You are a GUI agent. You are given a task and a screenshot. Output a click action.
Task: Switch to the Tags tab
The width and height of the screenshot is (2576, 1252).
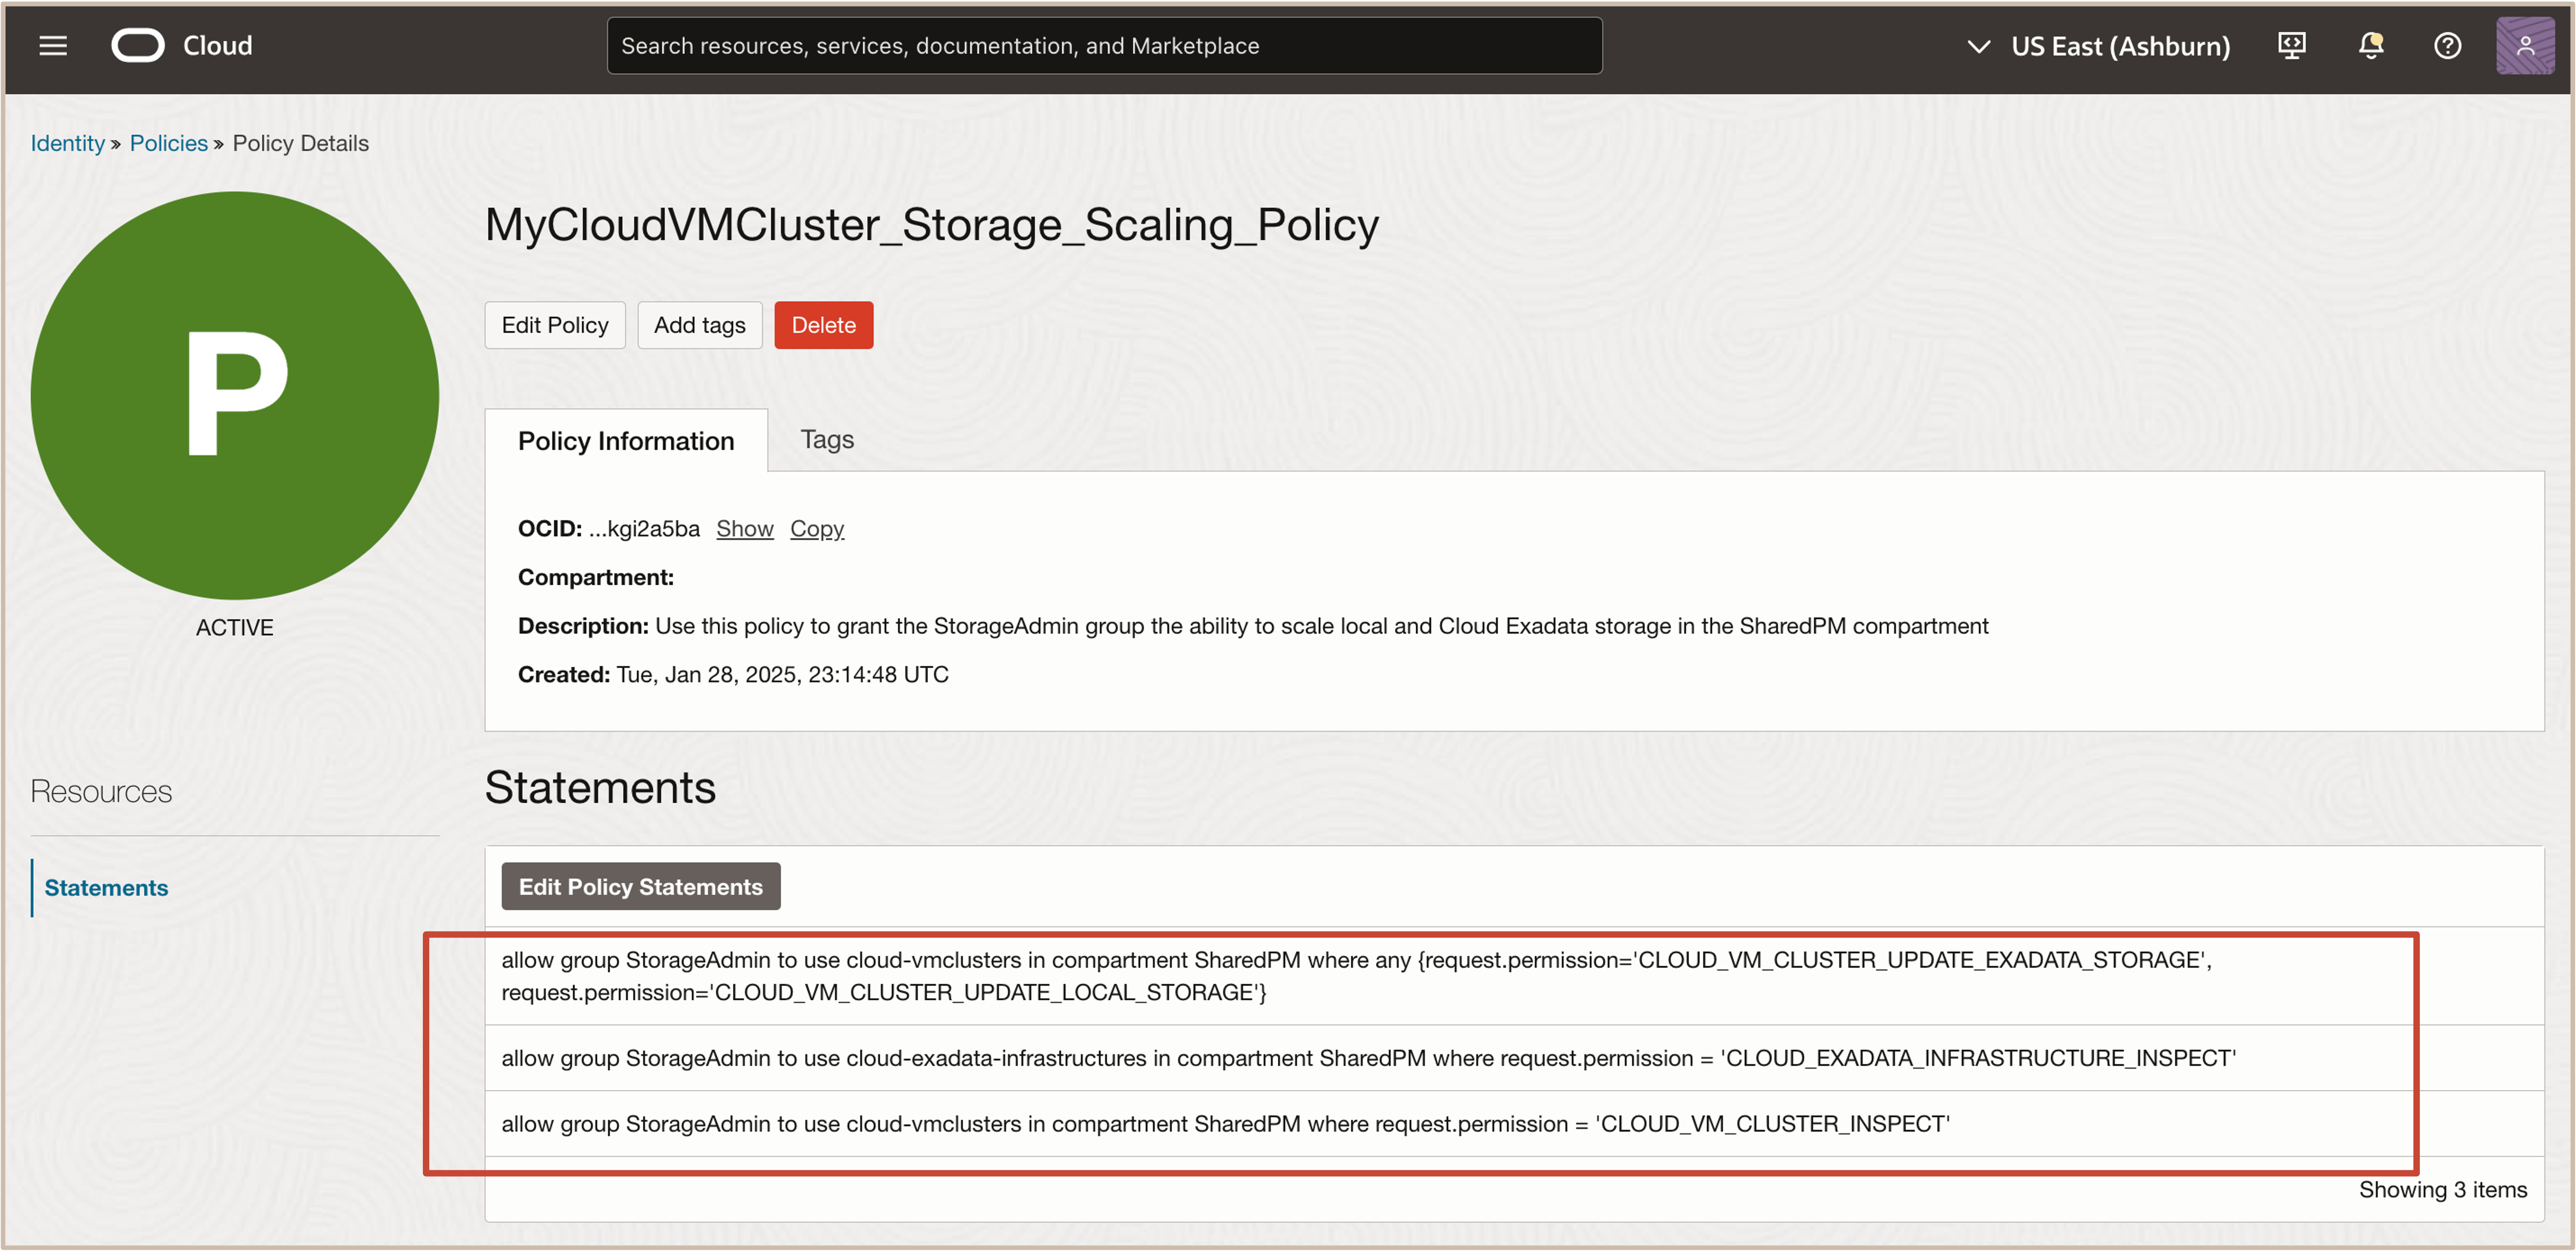tap(826, 440)
